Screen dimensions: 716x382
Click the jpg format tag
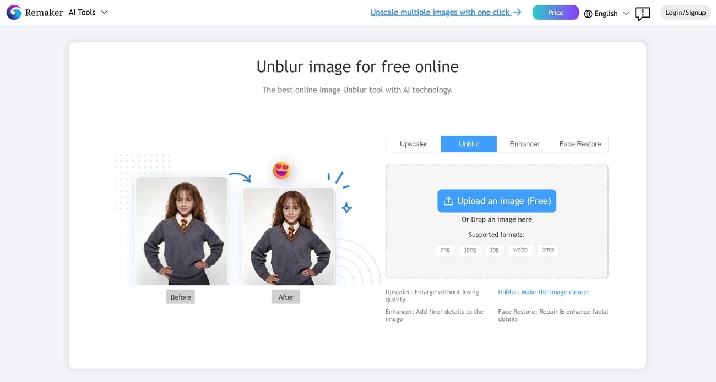click(495, 250)
